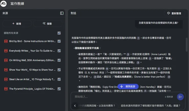Open citation 3 after 鍵盤上移動

pyautogui.click(x=138, y=62)
